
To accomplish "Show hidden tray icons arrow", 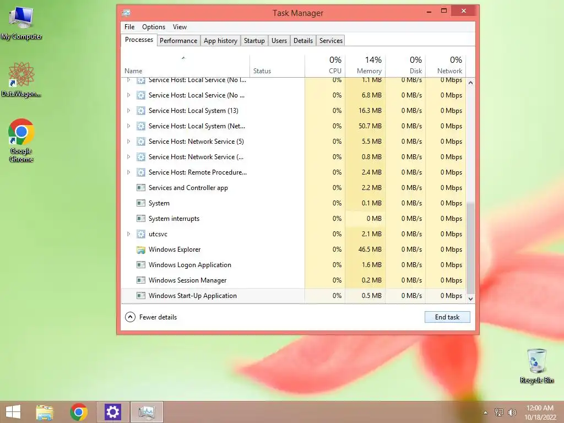I will [x=486, y=413].
